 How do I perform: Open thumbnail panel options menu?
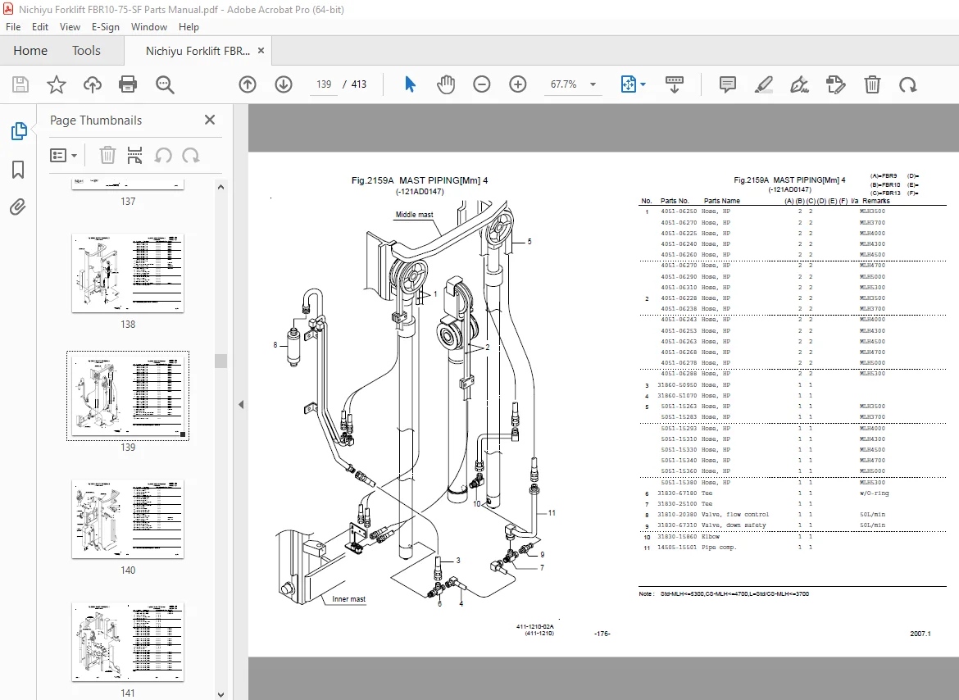pyautogui.click(x=64, y=155)
